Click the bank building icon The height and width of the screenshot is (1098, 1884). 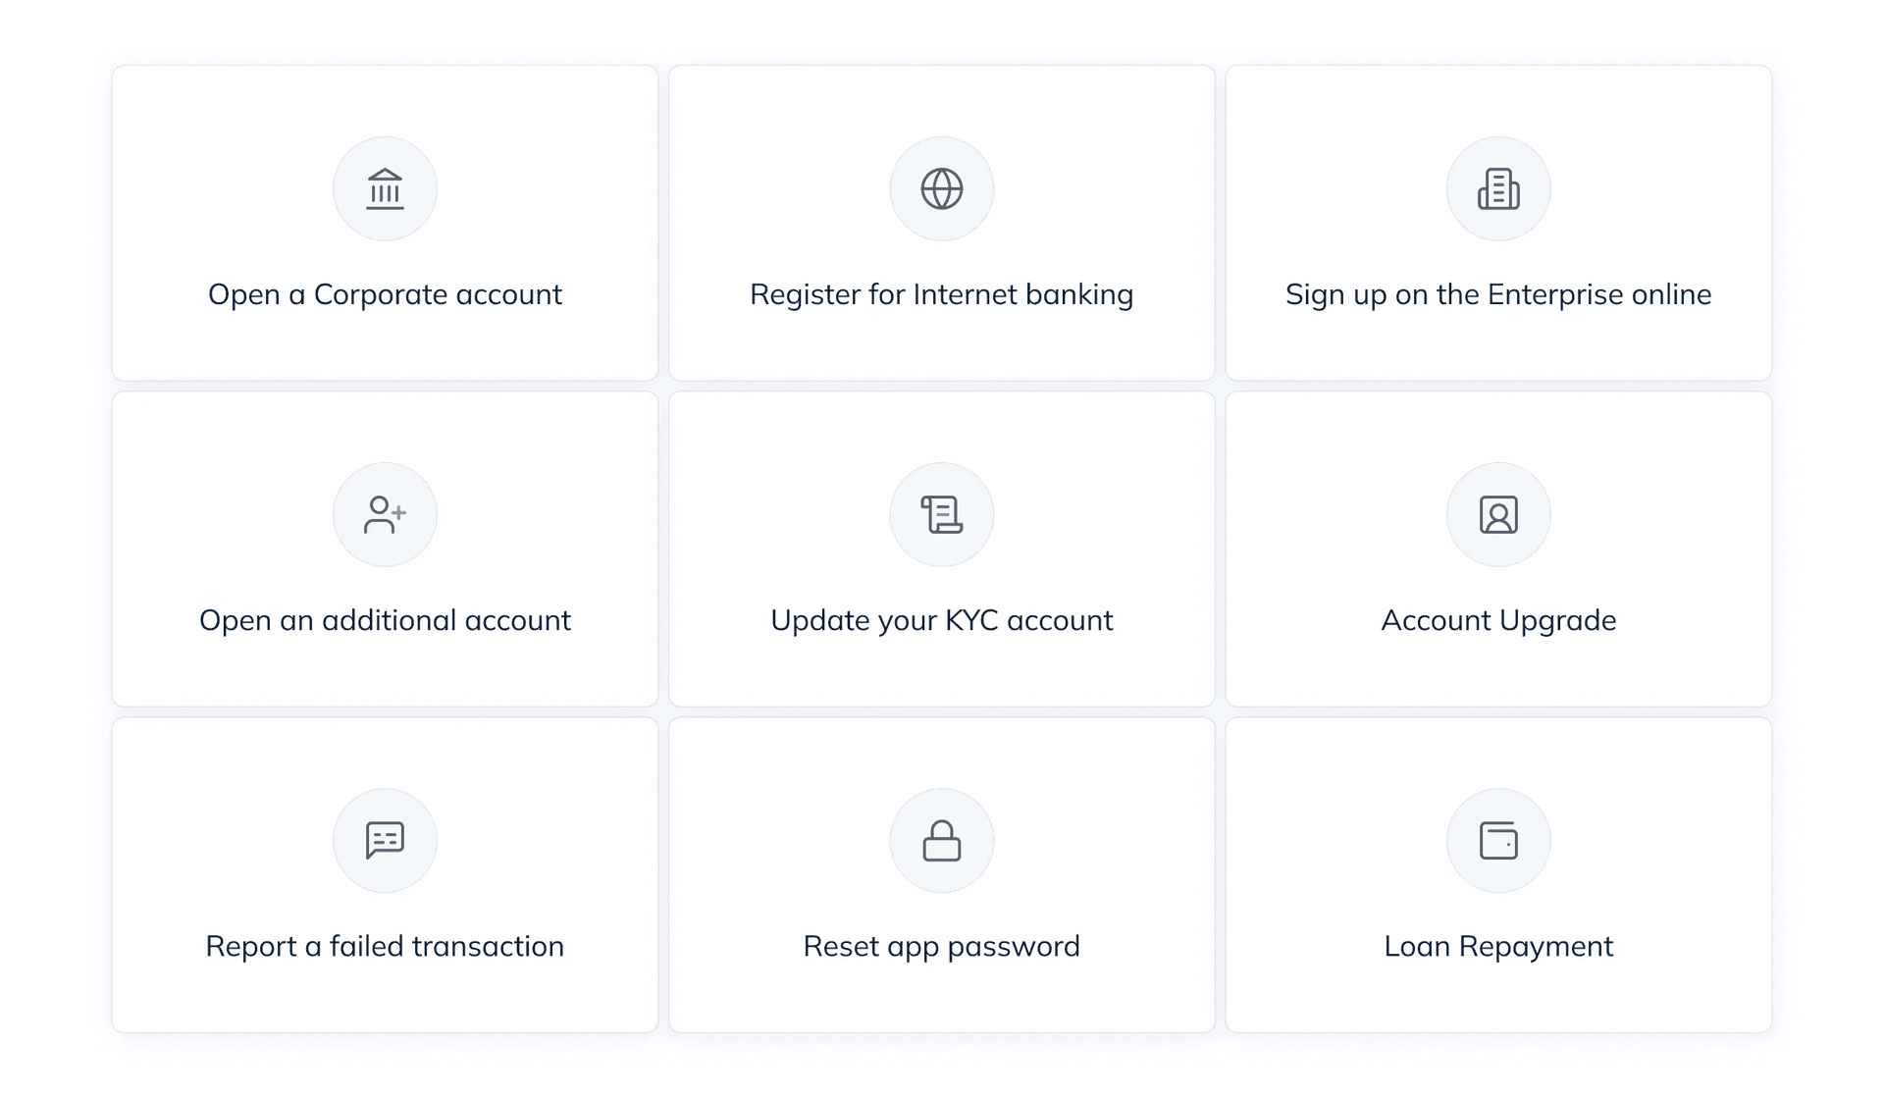[385, 188]
